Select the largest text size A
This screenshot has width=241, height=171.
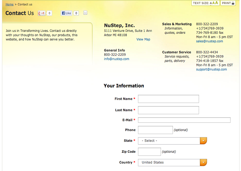(x=217, y=3)
